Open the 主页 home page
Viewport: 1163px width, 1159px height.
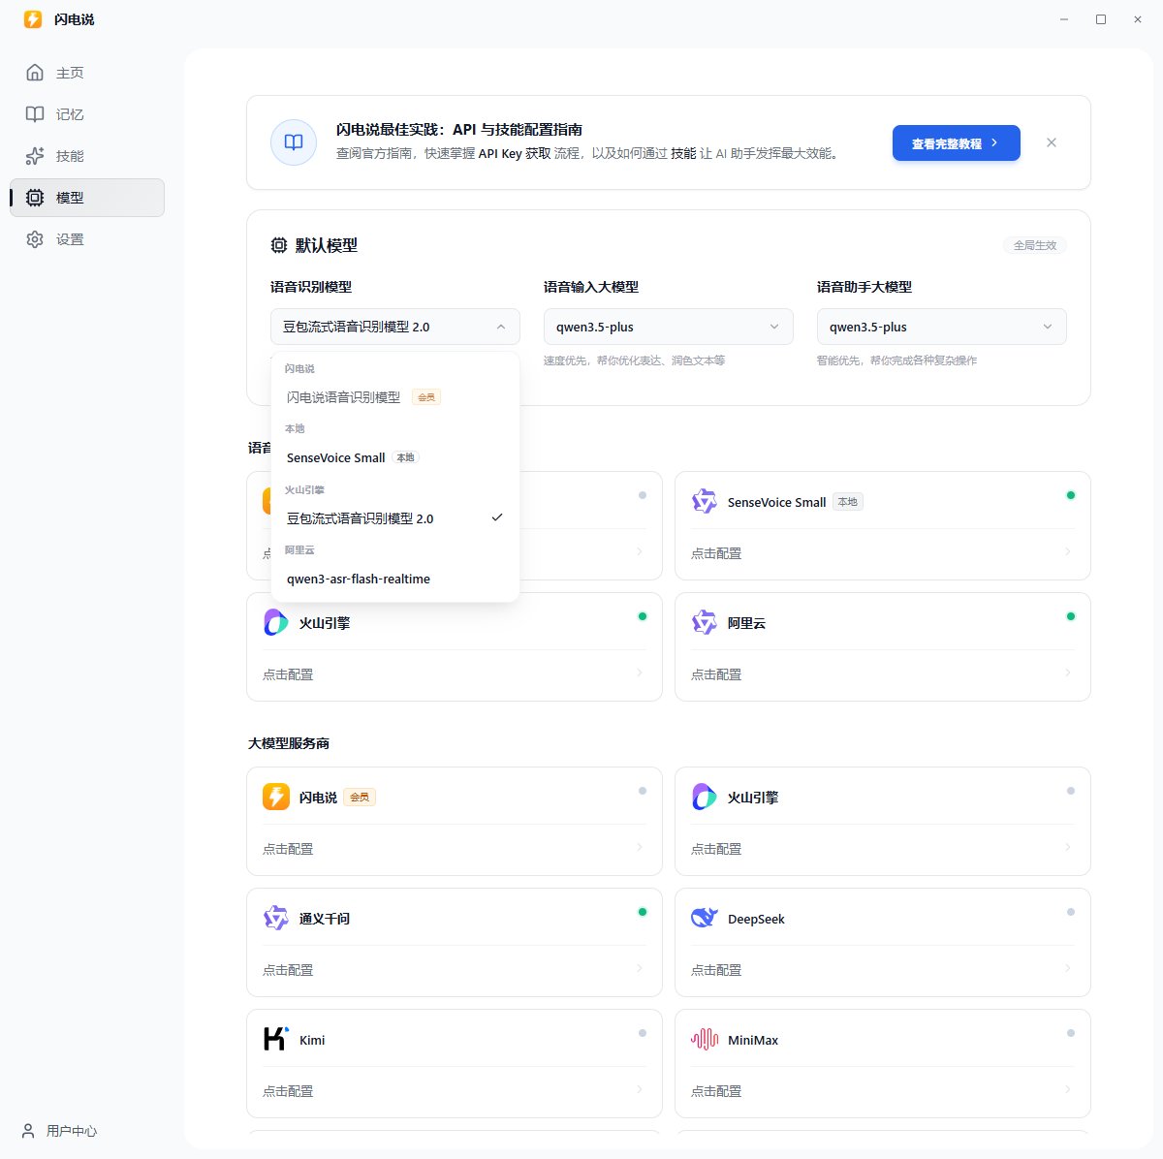87,73
